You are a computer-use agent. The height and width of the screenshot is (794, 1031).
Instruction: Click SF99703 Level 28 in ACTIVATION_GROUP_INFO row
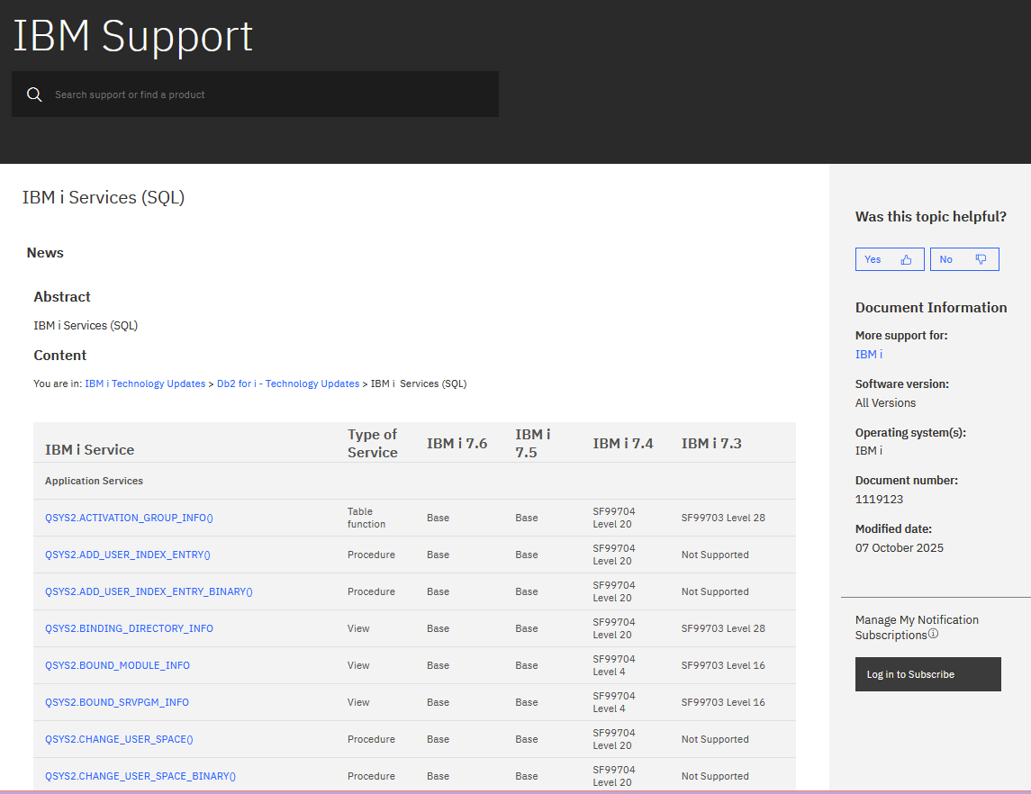[723, 518]
